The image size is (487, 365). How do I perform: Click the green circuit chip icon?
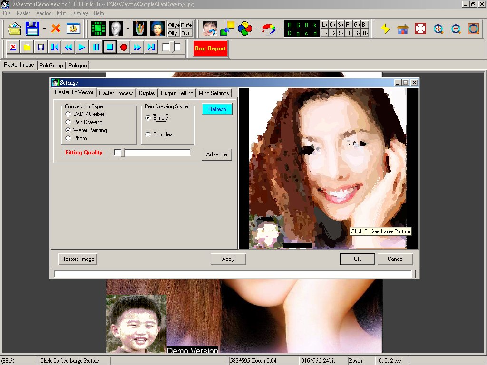pos(98,29)
